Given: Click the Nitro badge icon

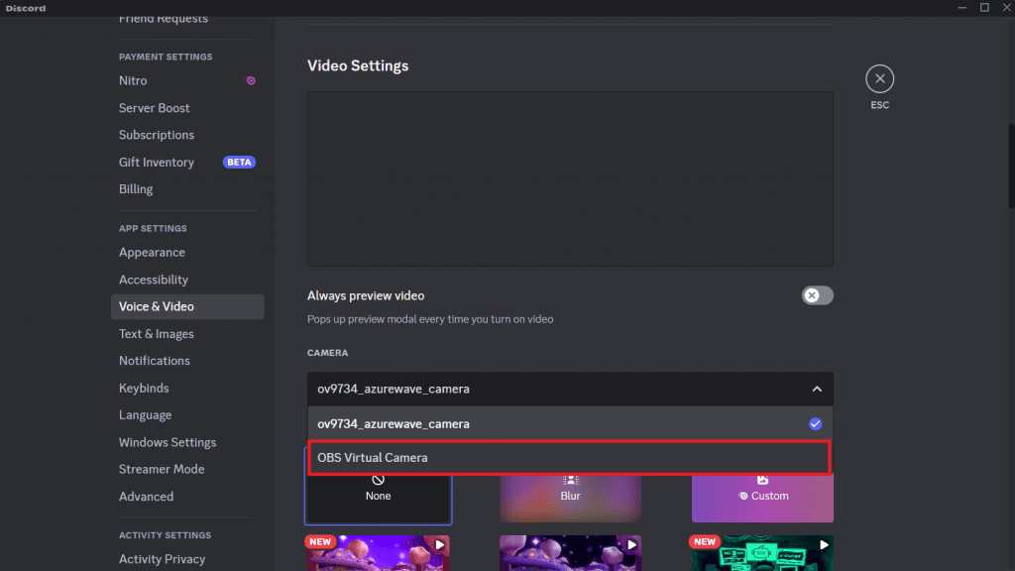Looking at the screenshot, I should [x=251, y=81].
